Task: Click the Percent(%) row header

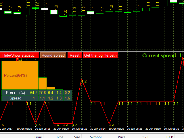Action: [16, 93]
